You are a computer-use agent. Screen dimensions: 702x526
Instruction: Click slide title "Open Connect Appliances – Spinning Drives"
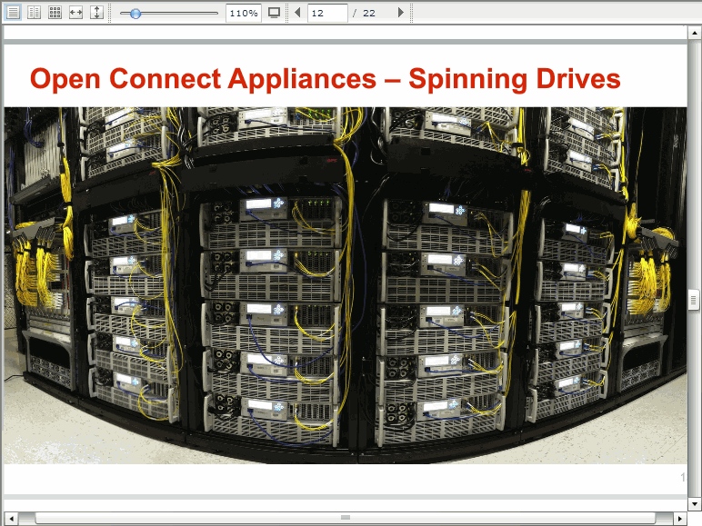325,80
